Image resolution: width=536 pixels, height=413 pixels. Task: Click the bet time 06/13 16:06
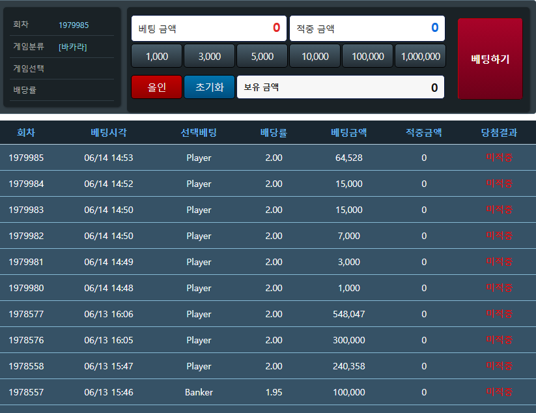[x=109, y=314]
